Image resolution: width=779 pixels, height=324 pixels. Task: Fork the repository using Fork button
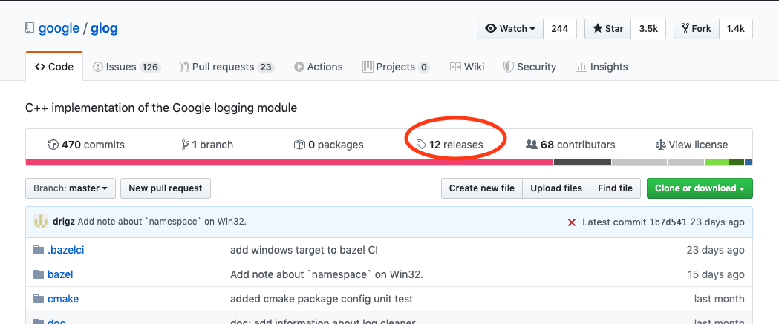click(696, 29)
